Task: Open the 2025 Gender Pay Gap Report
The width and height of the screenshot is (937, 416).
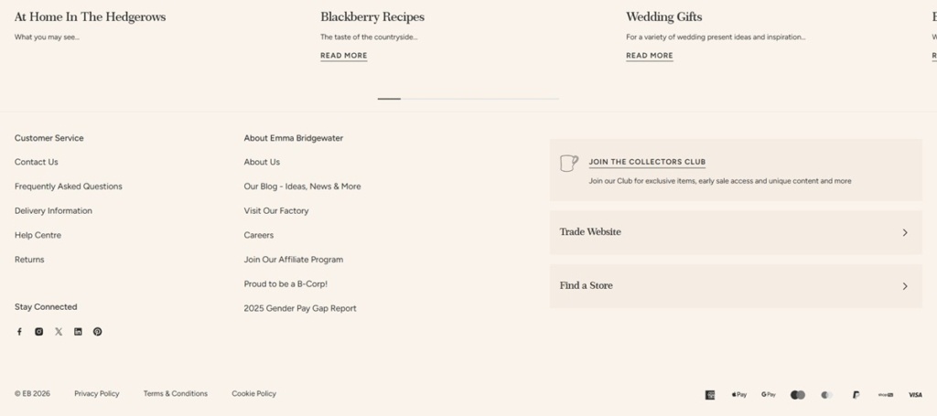Action: (300, 308)
